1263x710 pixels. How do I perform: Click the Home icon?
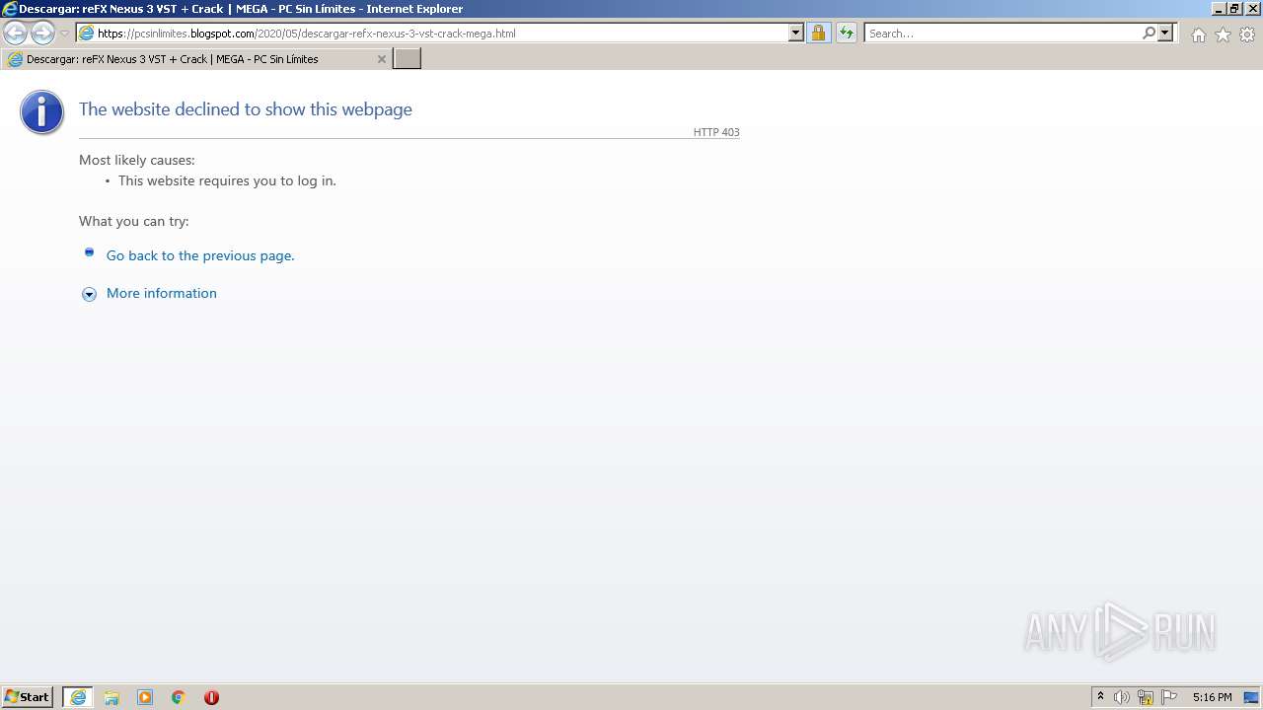tap(1198, 35)
